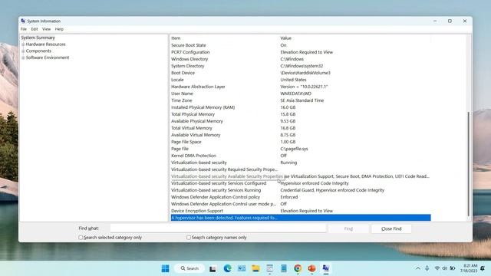Select Virtualization-based security Services Configured row

pyautogui.click(x=301, y=183)
